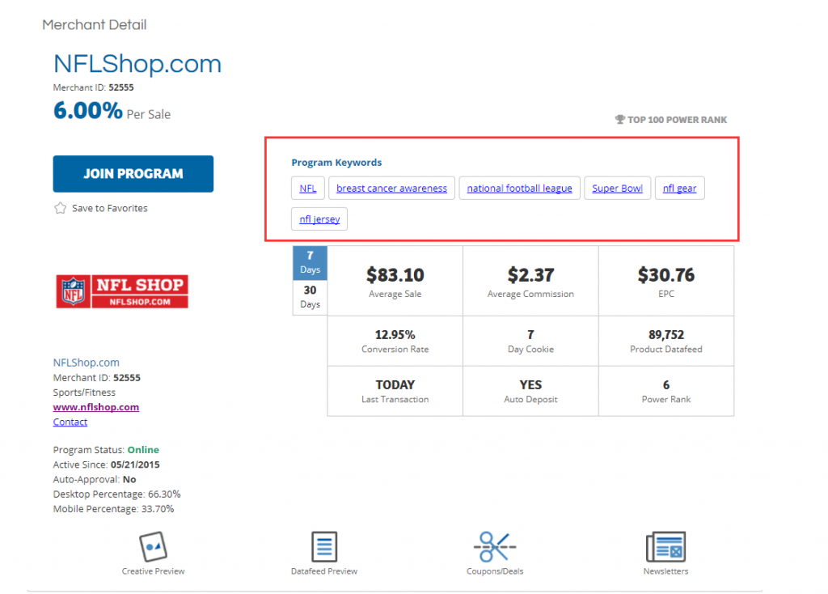Select the 7 Days stats tab
This screenshot has height=594, width=828.
(310, 263)
